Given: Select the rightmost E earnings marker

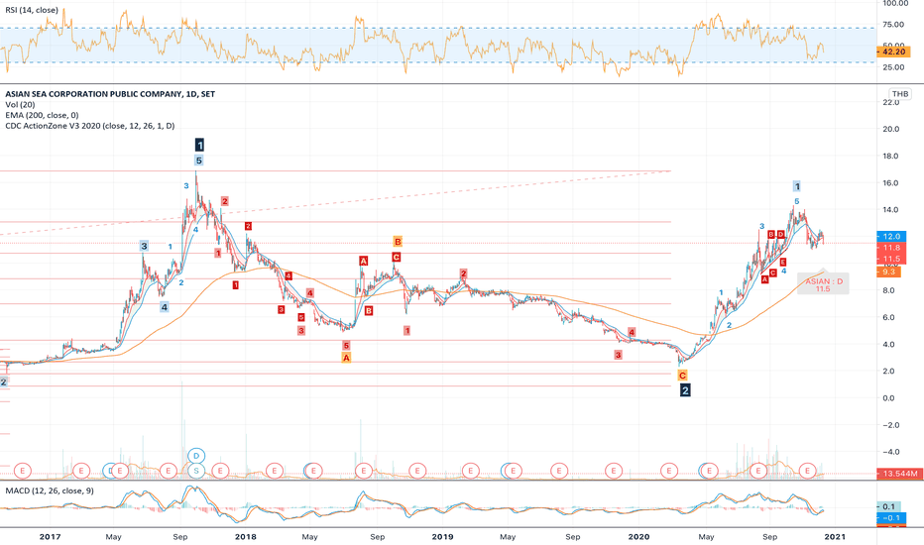Looking at the screenshot, I should 807,470.
